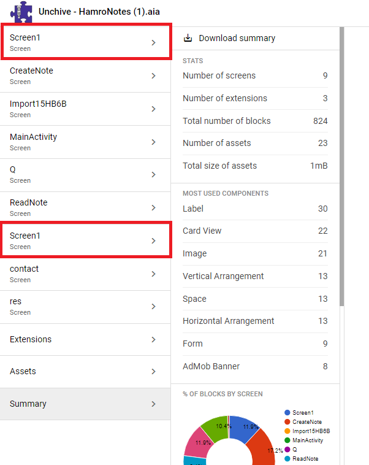
Task: Click the STATS section heading
Action: (192, 61)
